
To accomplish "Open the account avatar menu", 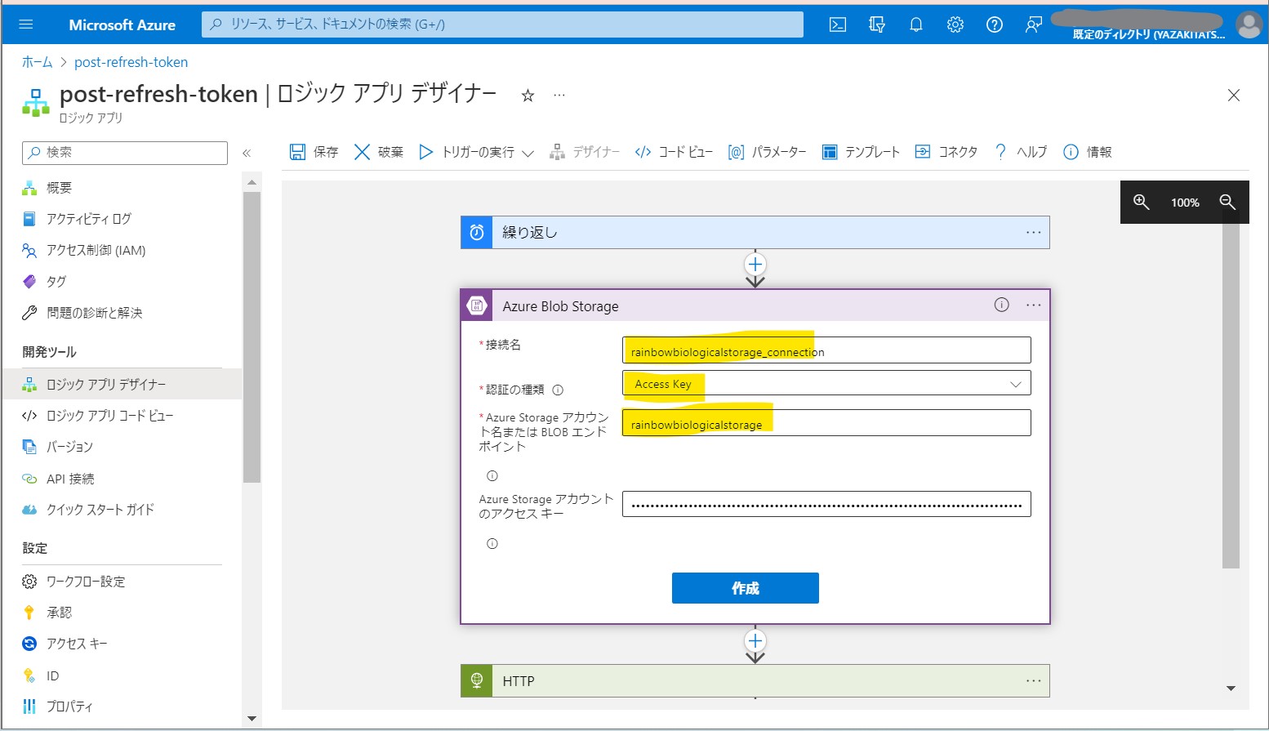I will click(1249, 25).
